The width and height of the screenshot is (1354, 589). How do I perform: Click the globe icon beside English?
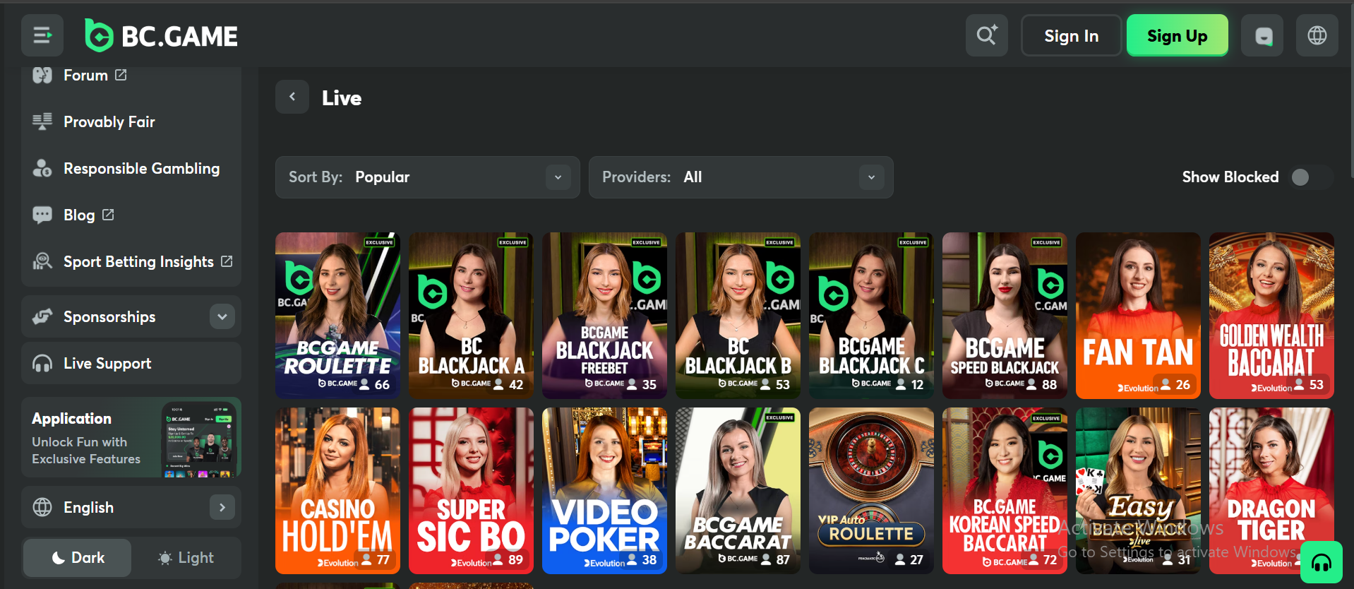click(x=42, y=507)
